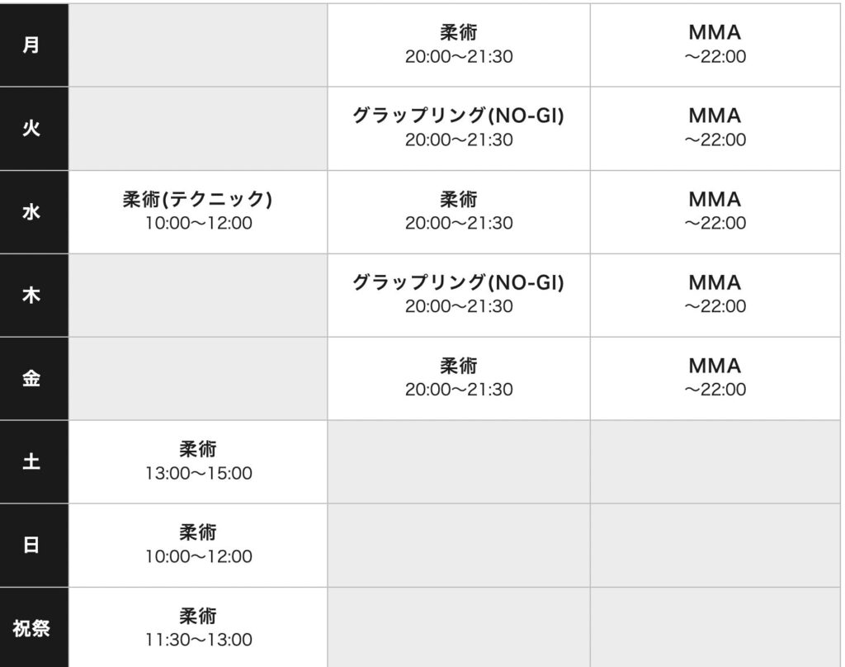Select Friday's 柔術 20:00～21:30 class cell
The height and width of the screenshot is (667, 845).
459,378
